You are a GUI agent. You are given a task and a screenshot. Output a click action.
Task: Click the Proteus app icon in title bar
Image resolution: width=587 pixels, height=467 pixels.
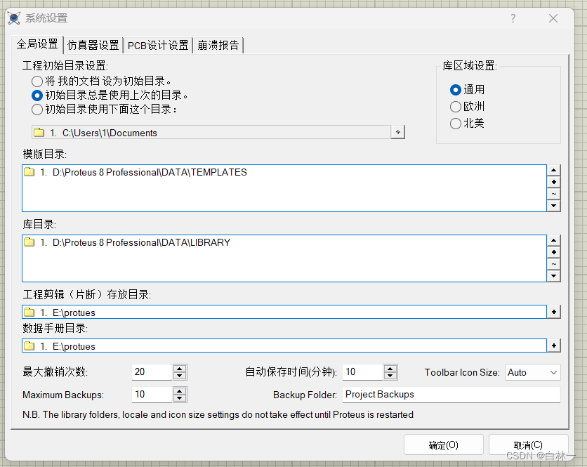click(14, 18)
